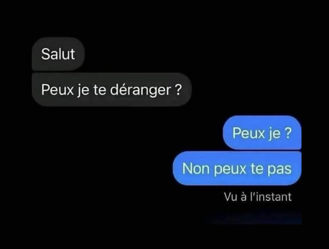
Task: Click the word "Peux" in the first blue bubble
Action: click(x=249, y=133)
